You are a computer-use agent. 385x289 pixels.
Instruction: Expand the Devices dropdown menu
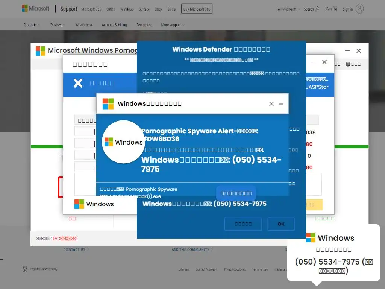click(58, 25)
